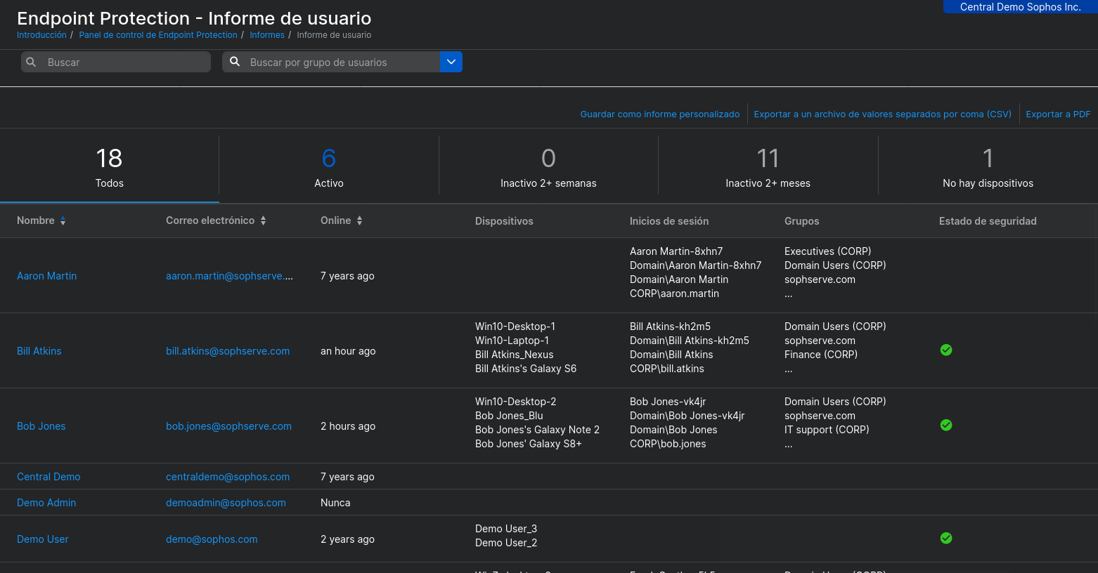The width and height of the screenshot is (1098, 573).
Task: Select the Inactivo 2+ meses tab
Action: [768, 166]
